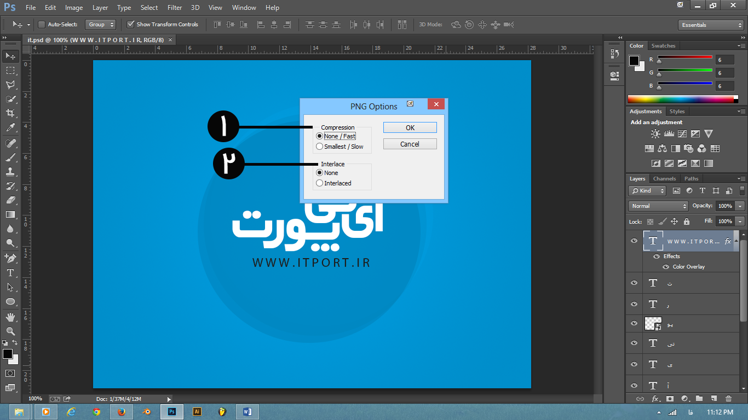Click Cancel in PNG Options dialog
This screenshot has width=748, height=420.
coord(410,144)
